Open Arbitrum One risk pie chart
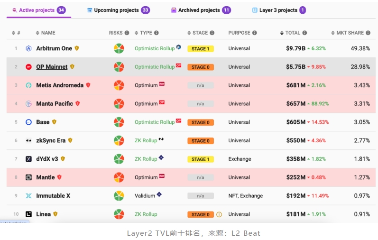The width and height of the screenshot is (378, 240). 119,48
